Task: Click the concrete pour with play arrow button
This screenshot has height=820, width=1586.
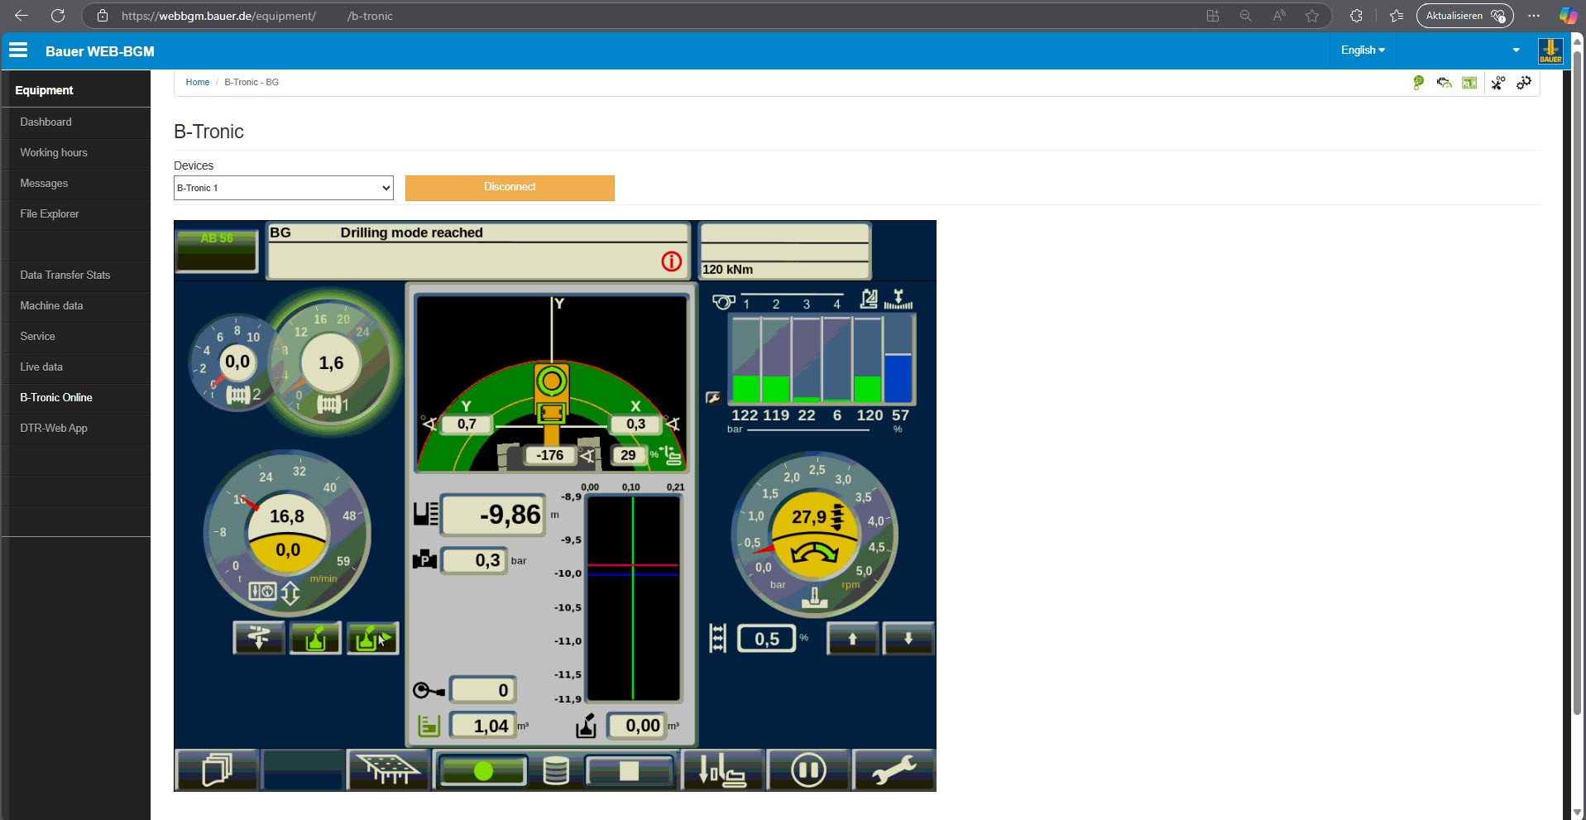Action: click(372, 638)
